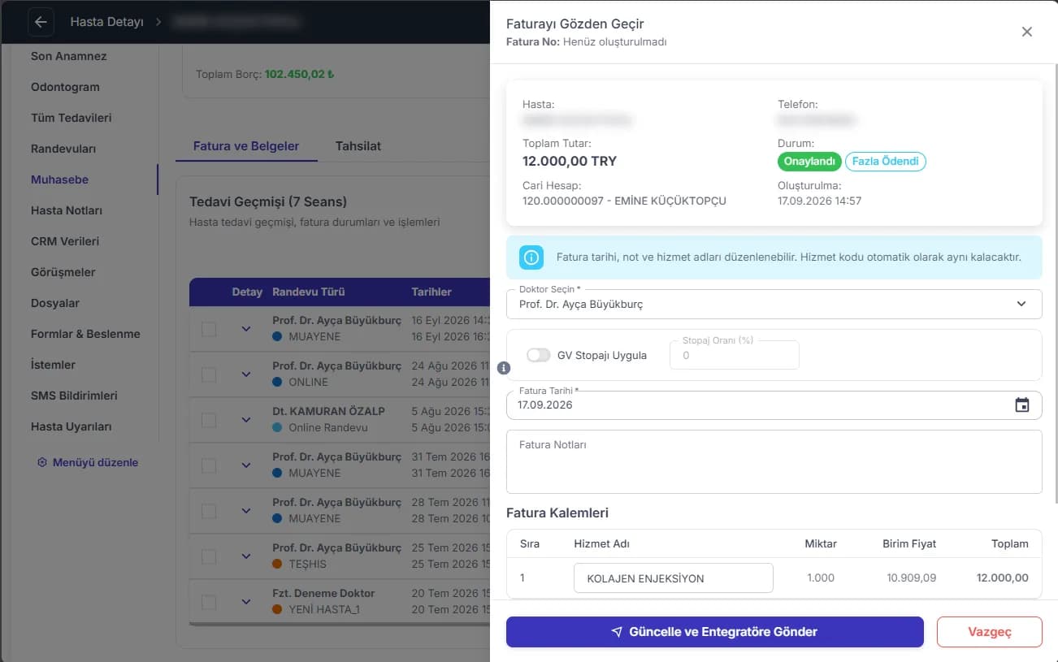The image size is (1058, 662).
Task: Click the back arrow next to Hasta Detayı
Action: (x=41, y=22)
